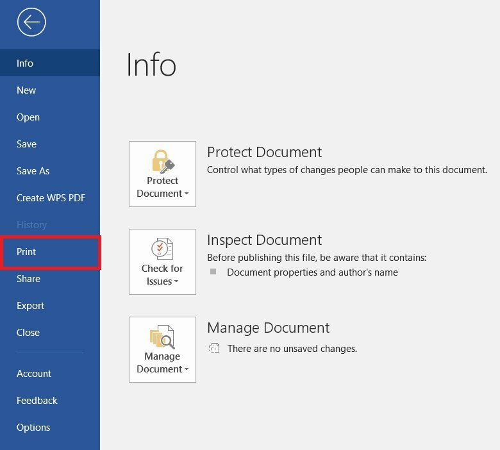Viewport: 500px width, 450px height.
Task: Go to the Open menu item
Action: 28,117
